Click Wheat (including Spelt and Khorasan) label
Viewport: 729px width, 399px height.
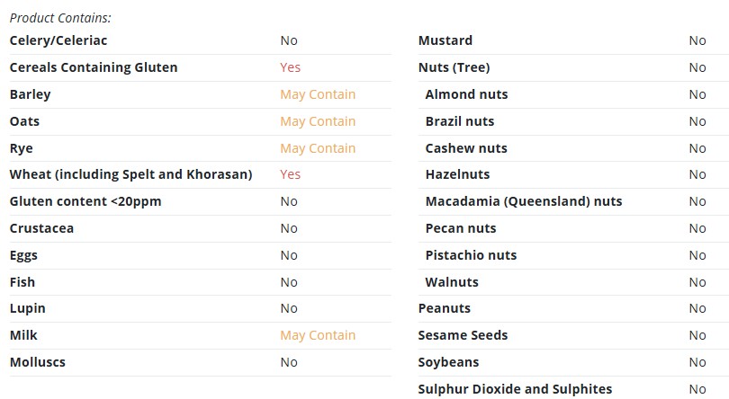(131, 174)
